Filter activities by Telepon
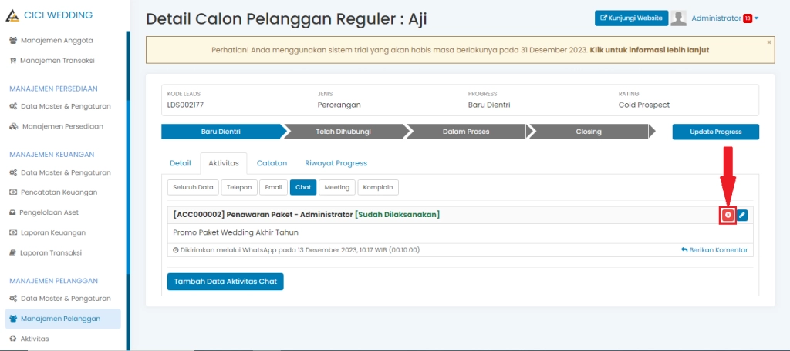The width and height of the screenshot is (790, 351). pyautogui.click(x=238, y=187)
